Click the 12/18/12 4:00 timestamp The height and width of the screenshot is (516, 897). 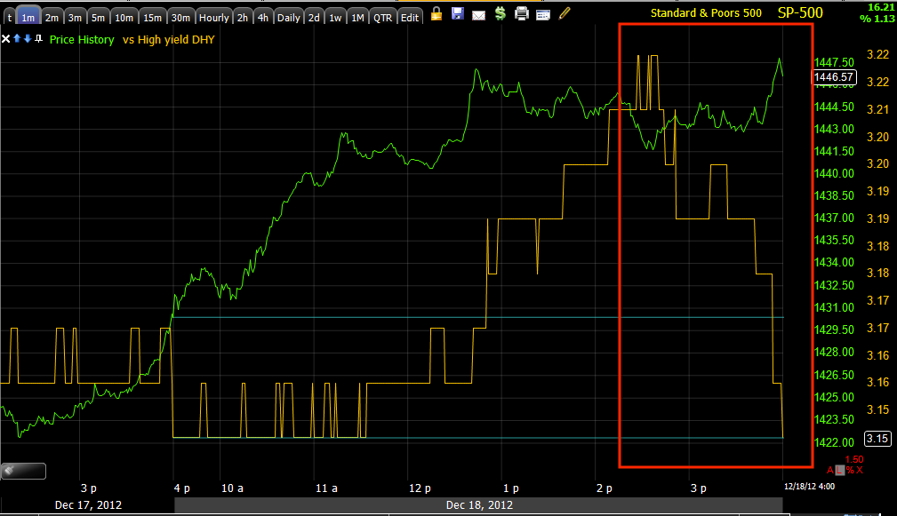(810, 487)
